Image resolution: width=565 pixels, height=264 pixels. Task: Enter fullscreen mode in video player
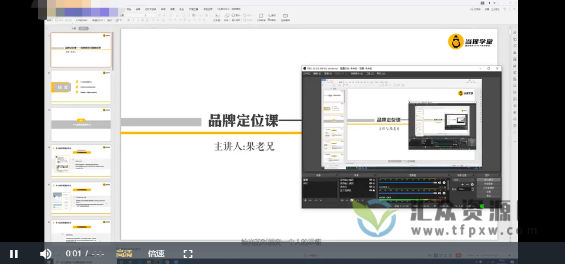[188, 254]
